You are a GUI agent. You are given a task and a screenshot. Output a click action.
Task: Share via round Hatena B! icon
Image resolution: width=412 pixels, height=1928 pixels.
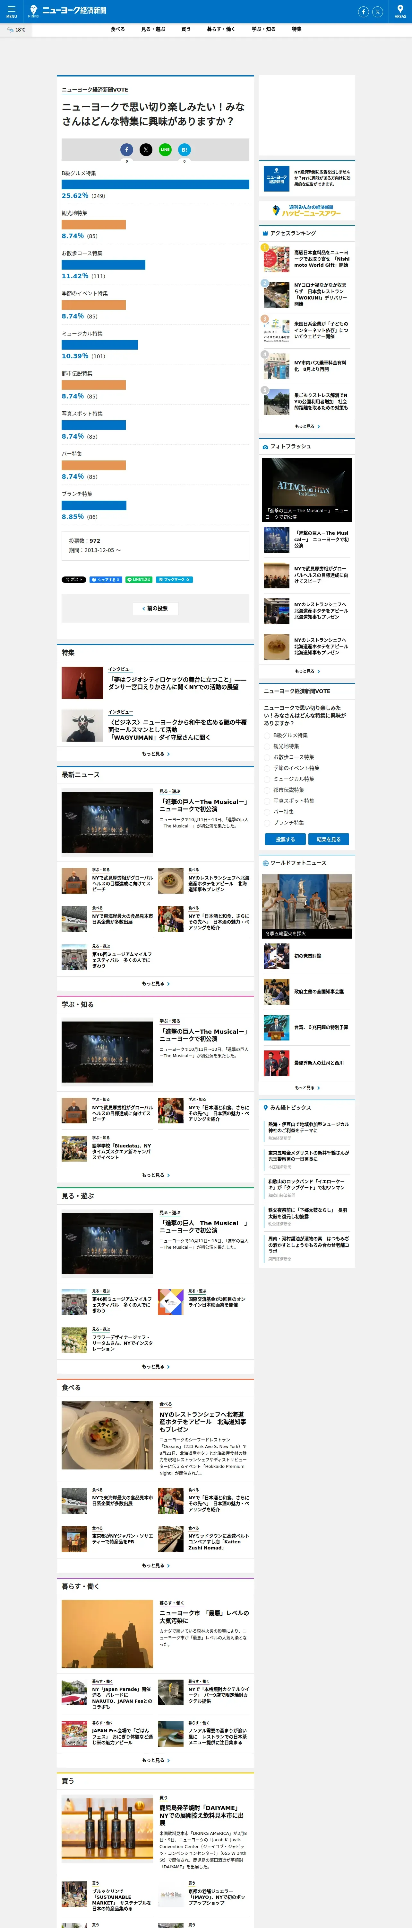(185, 150)
